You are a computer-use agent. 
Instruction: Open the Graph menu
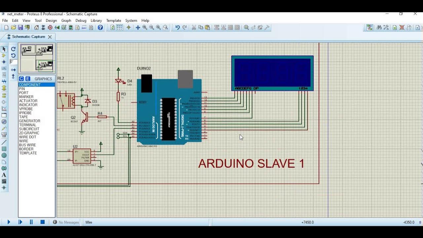point(66,20)
